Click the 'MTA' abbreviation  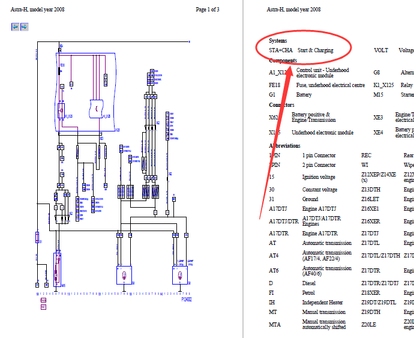coord(275,325)
